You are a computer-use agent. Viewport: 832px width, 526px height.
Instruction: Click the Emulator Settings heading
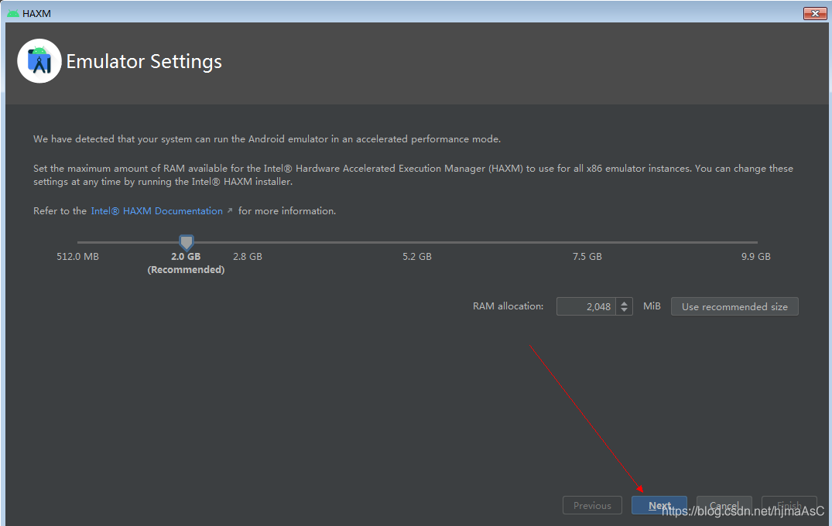[144, 62]
